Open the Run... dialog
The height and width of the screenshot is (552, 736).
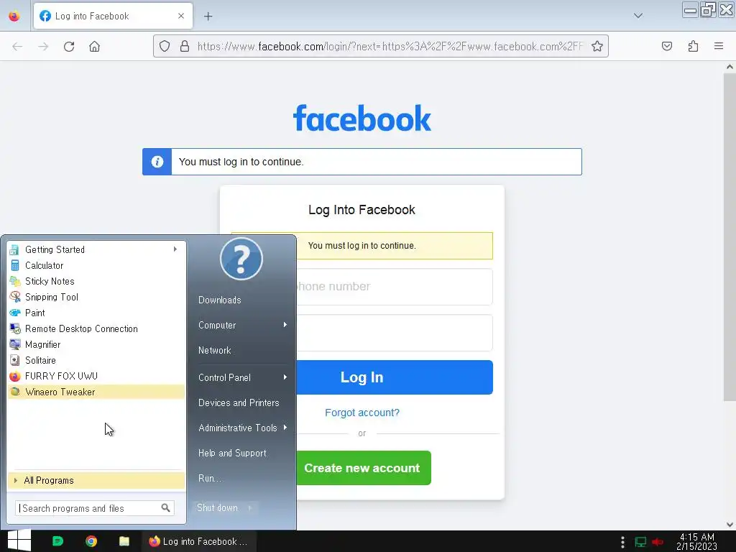coord(210,478)
